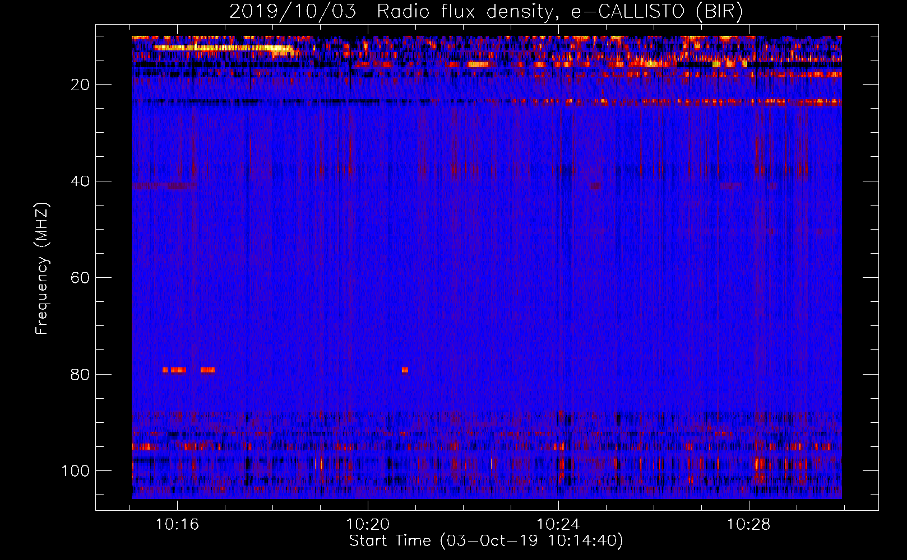
Task: Click the "40" frequency tick label
Action: (x=81, y=181)
